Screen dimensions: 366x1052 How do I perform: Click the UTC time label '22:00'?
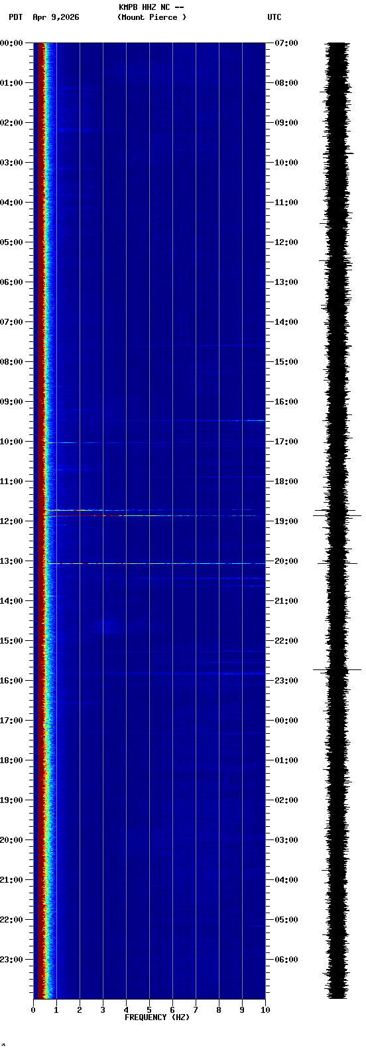coord(286,641)
